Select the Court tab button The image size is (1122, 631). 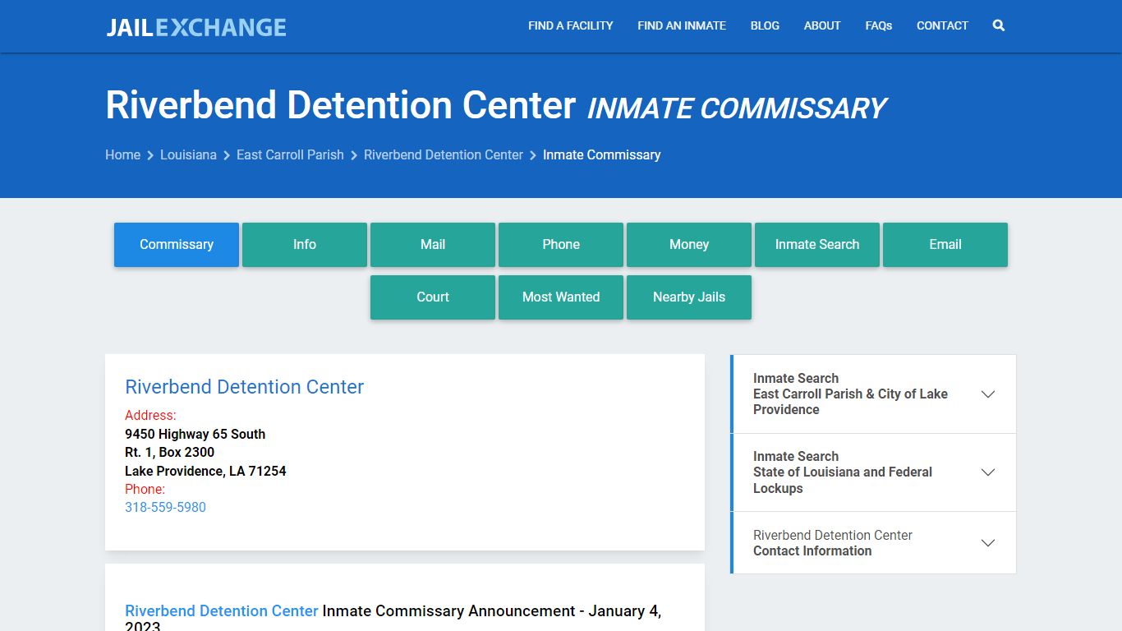point(433,297)
